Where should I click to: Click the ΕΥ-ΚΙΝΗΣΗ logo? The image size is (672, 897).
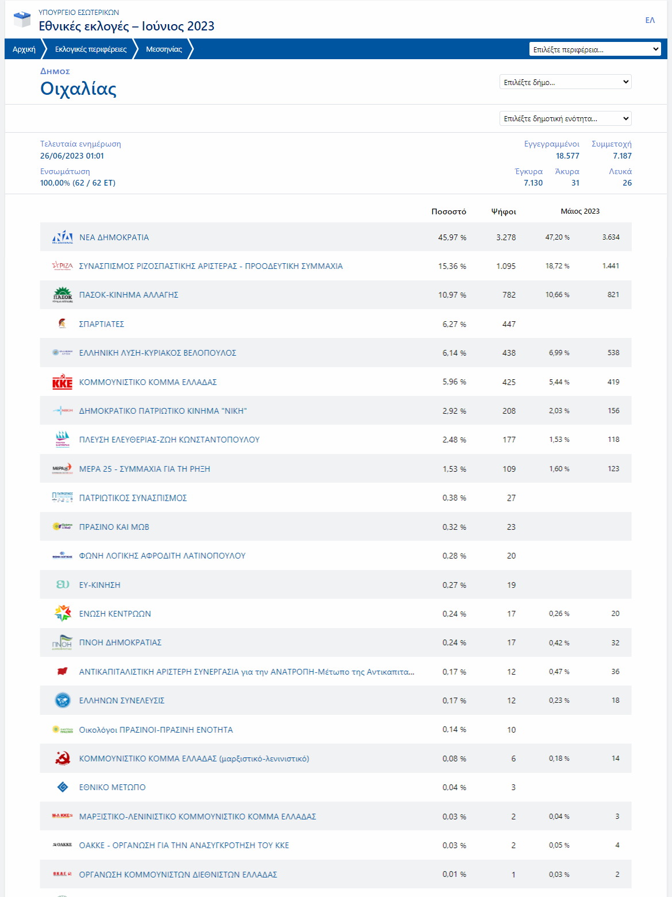pos(63,585)
